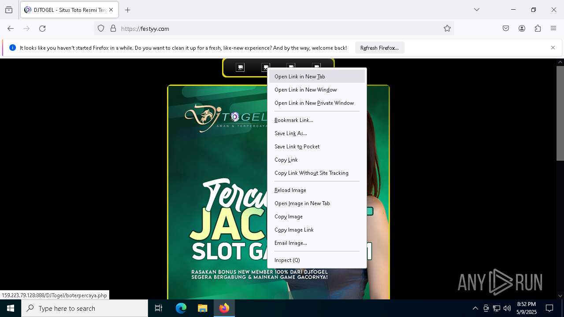Open a new tab with plus button
The image size is (564, 317).
[128, 10]
